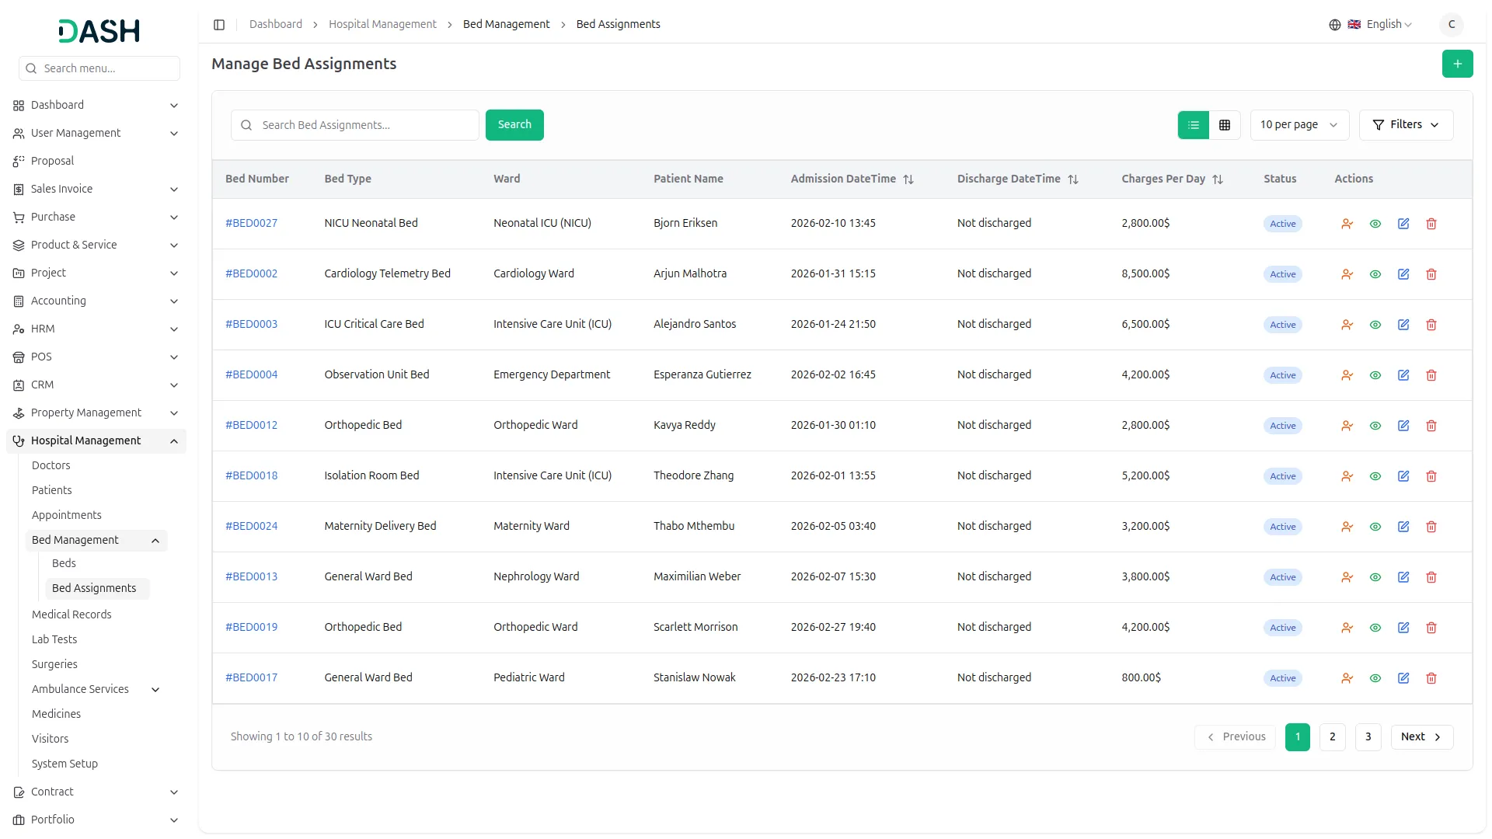
Task: Delete the Stanislaw Nowak assignment row
Action: [x=1431, y=678]
